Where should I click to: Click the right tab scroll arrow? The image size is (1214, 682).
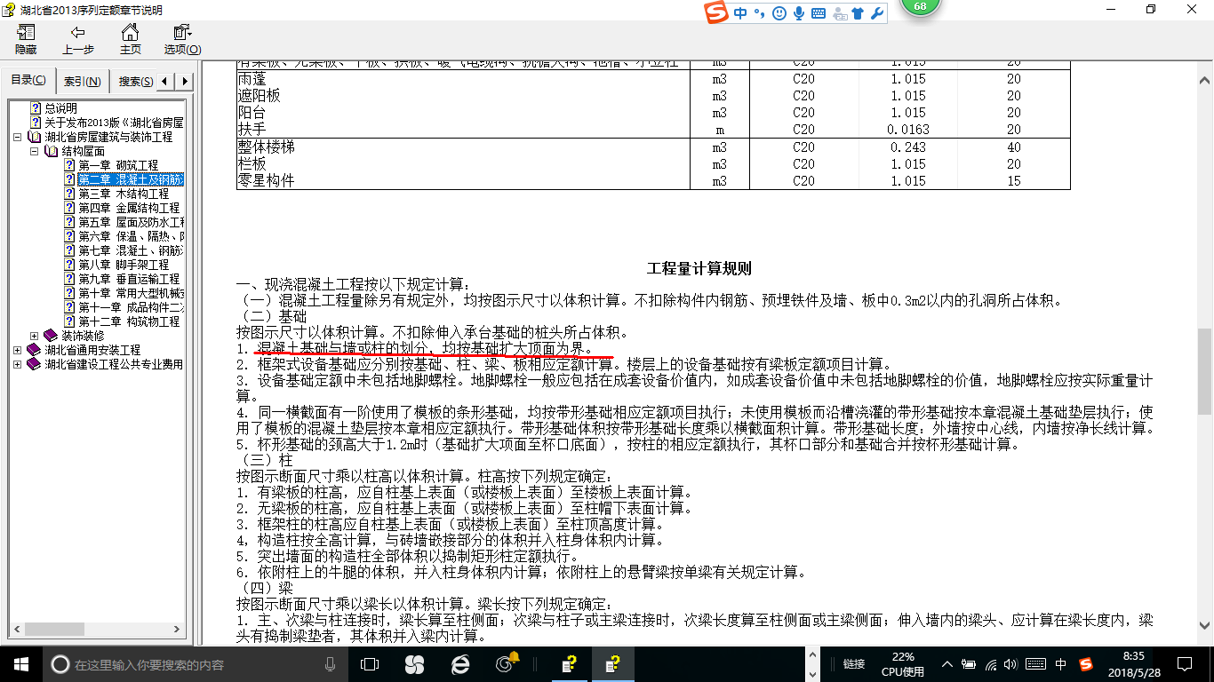click(x=184, y=82)
